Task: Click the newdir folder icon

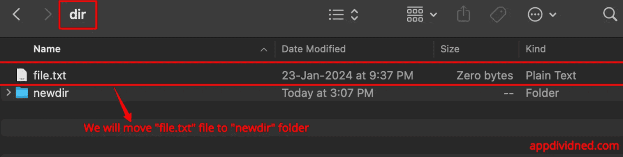Action: (22, 93)
